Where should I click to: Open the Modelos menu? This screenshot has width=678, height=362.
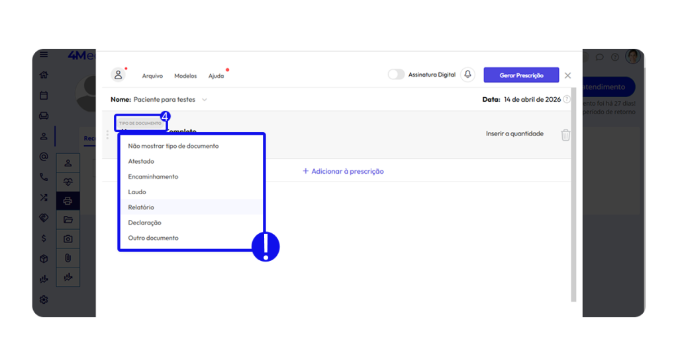pos(185,76)
